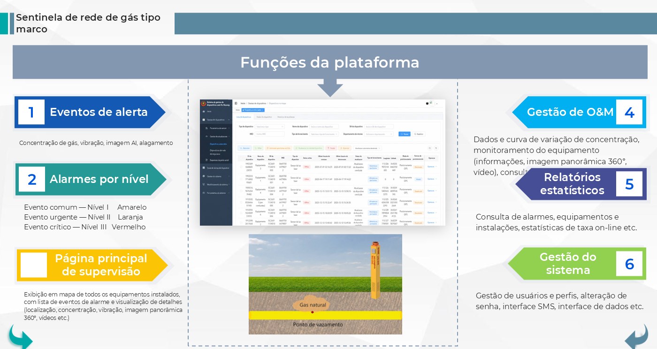This screenshot has height=349, width=657.
Task: Click the green Editar button above the table
Action: pyautogui.click(x=258, y=148)
